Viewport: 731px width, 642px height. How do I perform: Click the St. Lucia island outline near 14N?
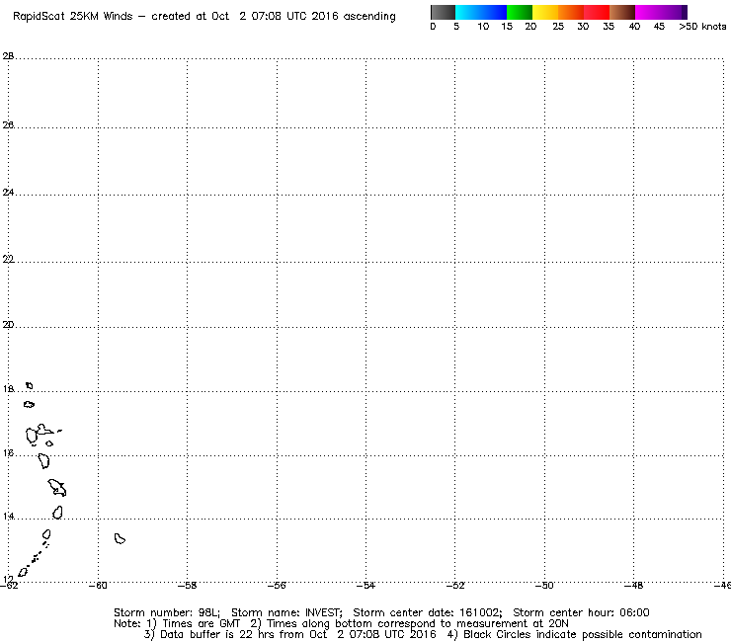click(x=58, y=513)
